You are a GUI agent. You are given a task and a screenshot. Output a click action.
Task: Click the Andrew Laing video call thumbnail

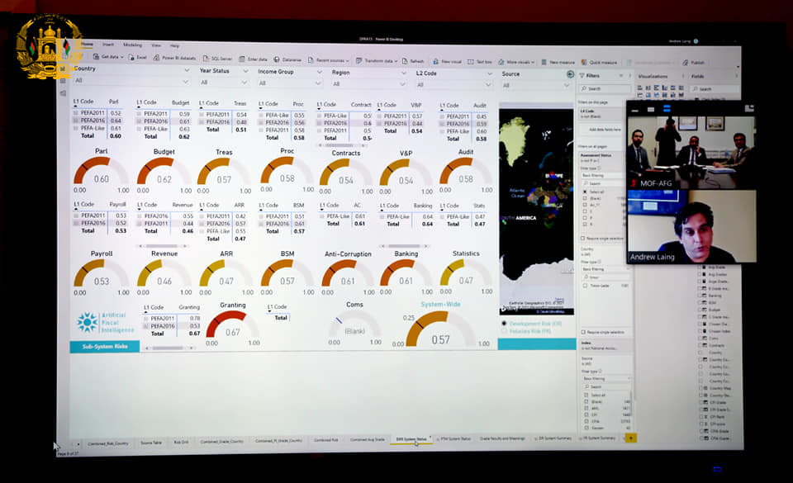tap(691, 226)
